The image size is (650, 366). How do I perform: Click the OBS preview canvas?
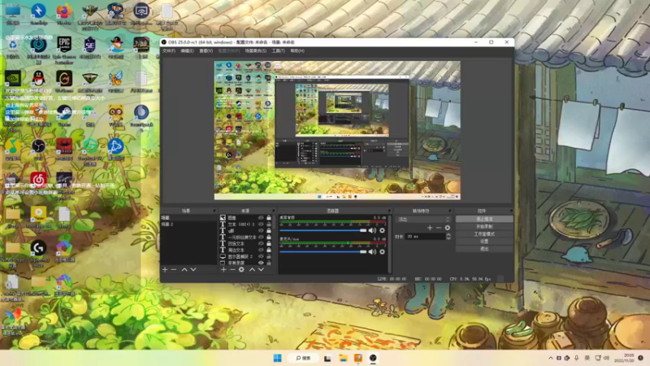click(337, 130)
